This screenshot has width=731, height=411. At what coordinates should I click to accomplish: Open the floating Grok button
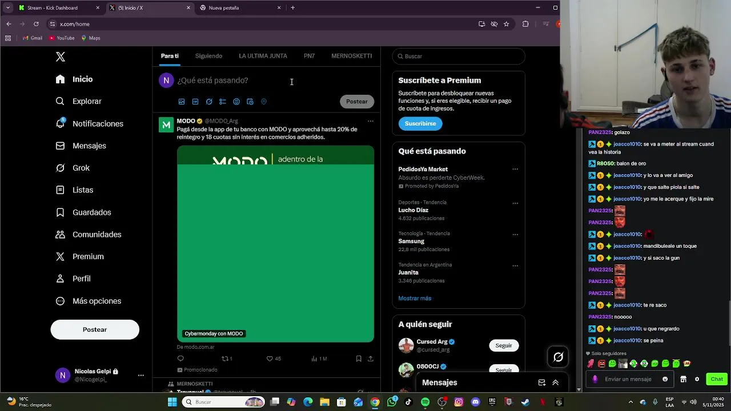click(x=558, y=357)
